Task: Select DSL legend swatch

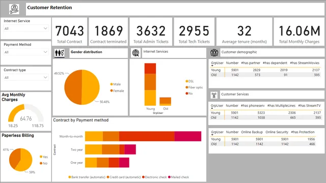Action: tap(187, 81)
